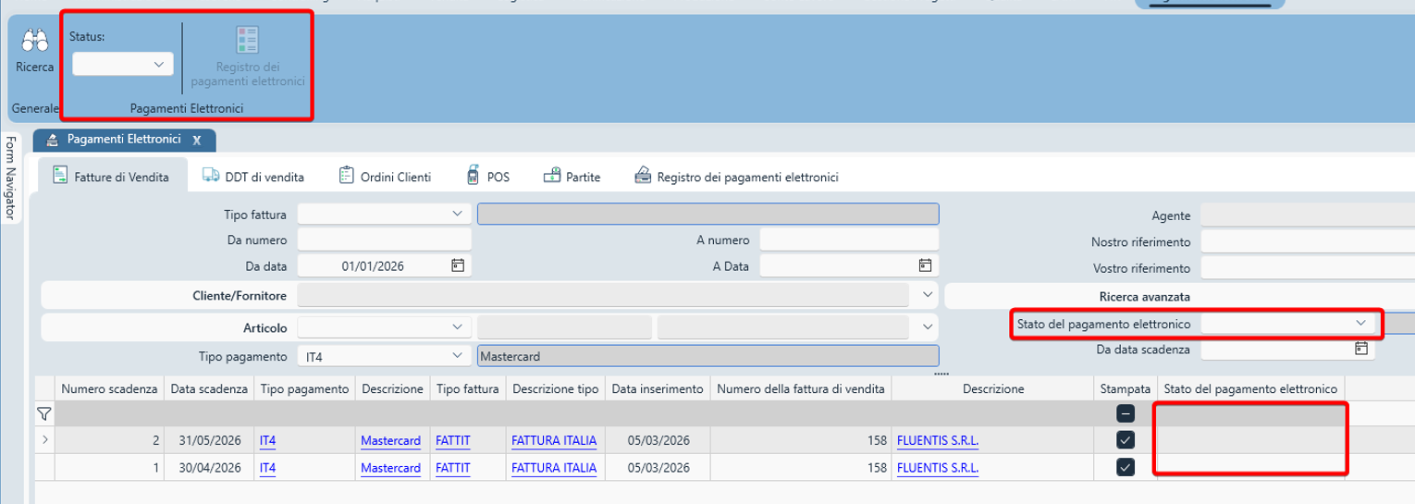Select the 30/04/2026 date cell
Image resolution: width=1415 pixels, height=504 pixels.
(x=209, y=468)
